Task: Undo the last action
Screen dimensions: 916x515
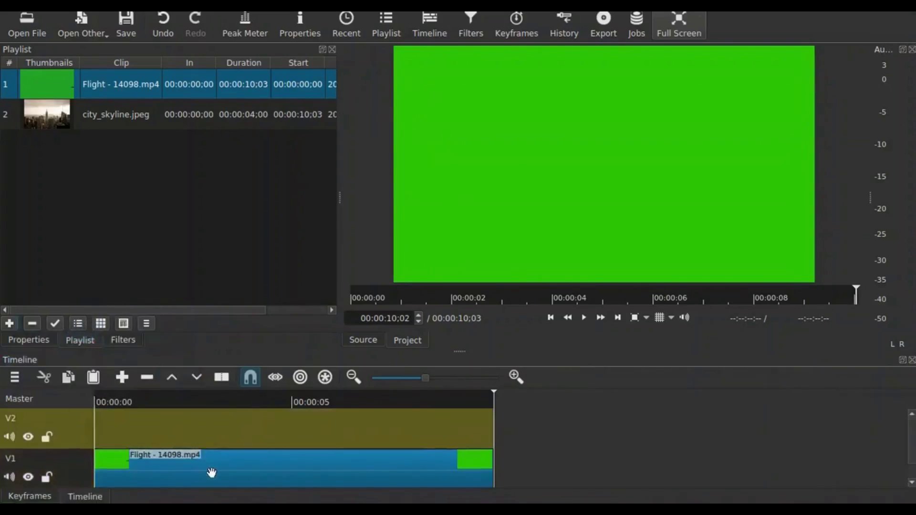Action: 163,24
